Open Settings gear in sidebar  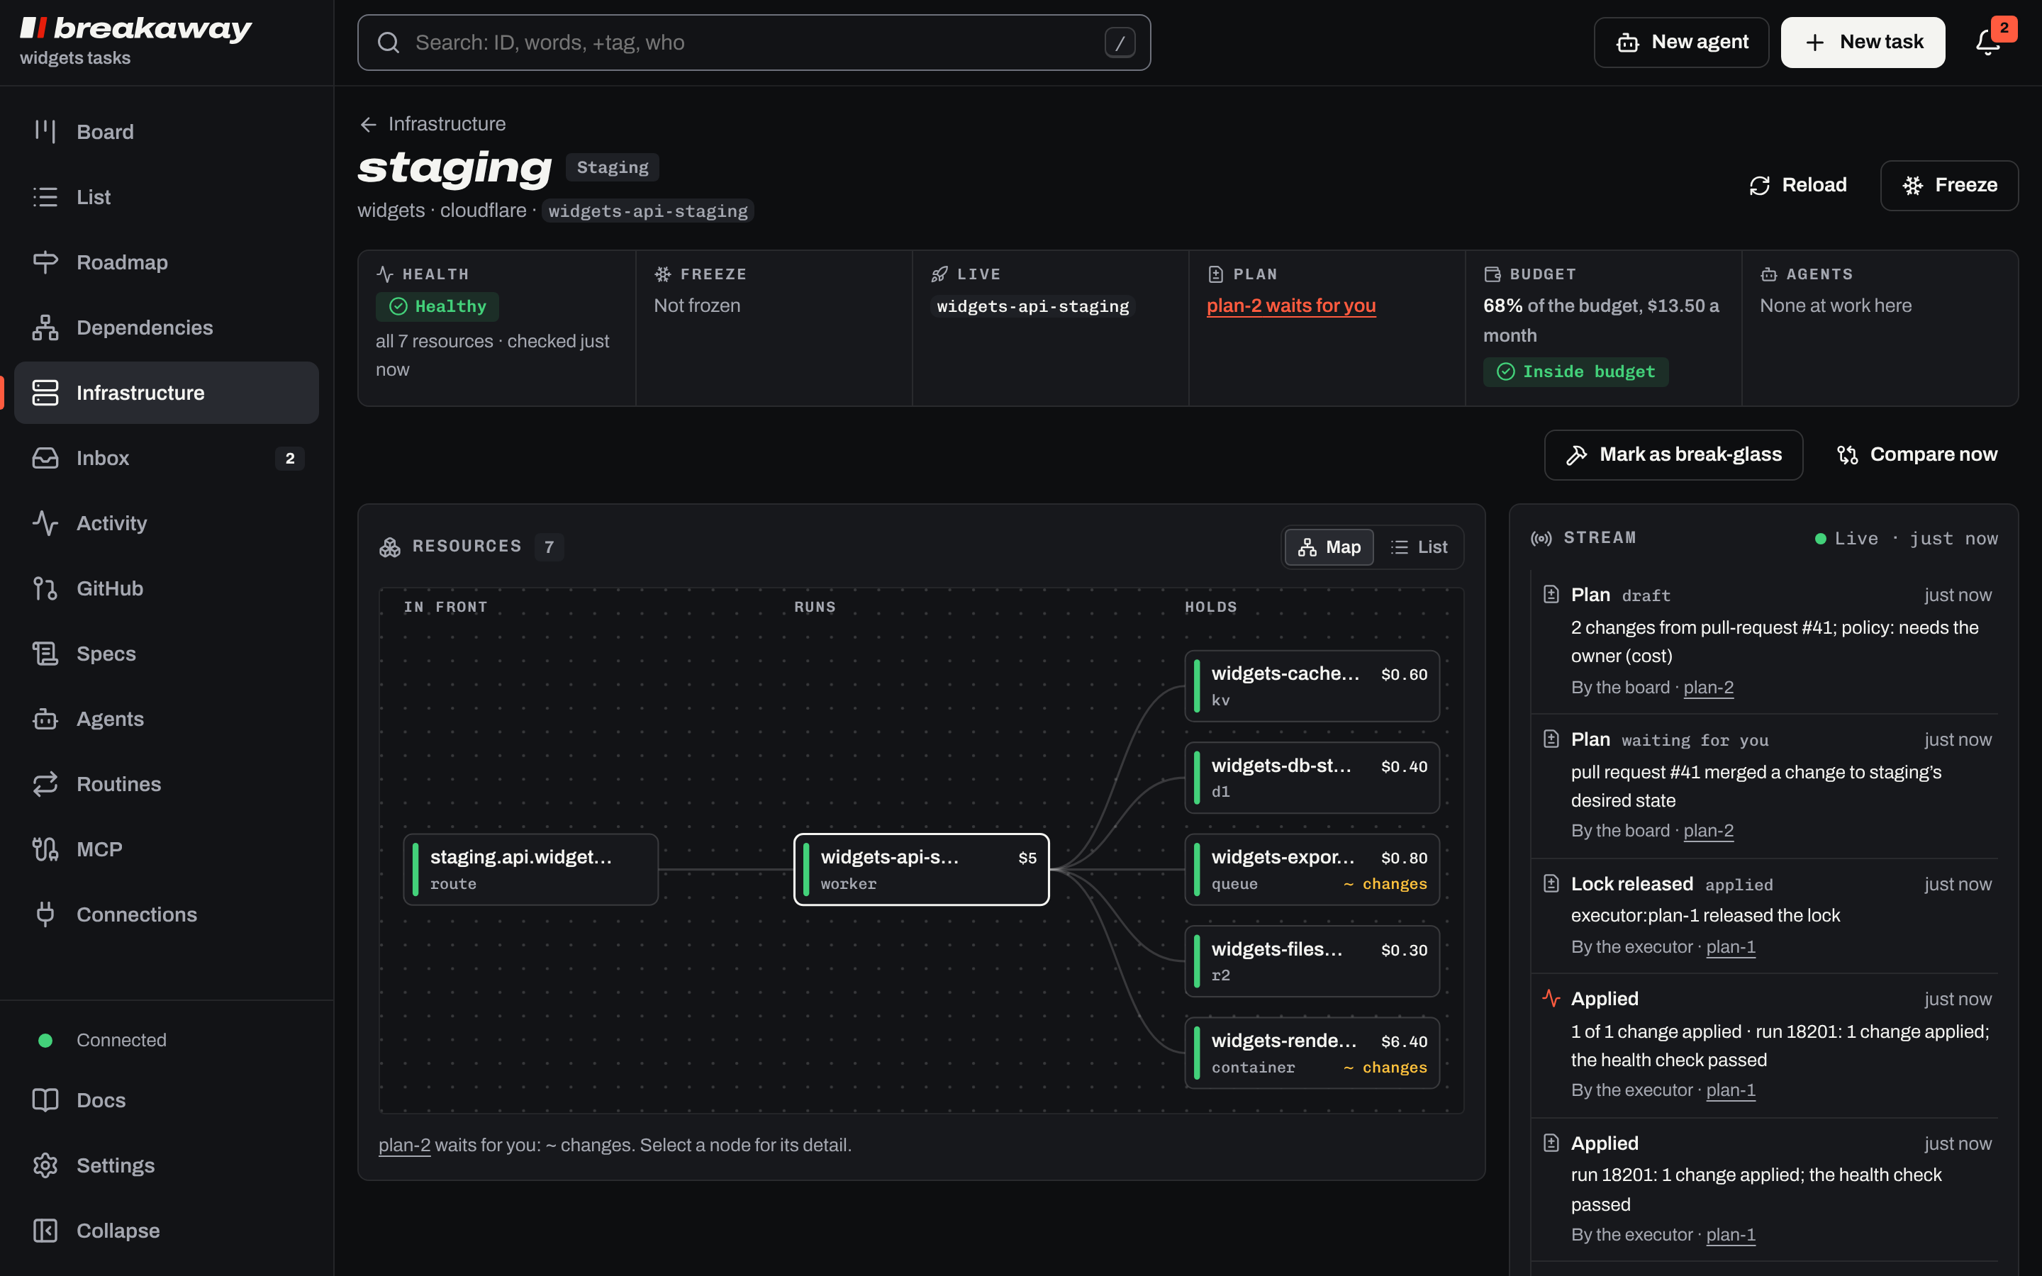tap(166, 1165)
